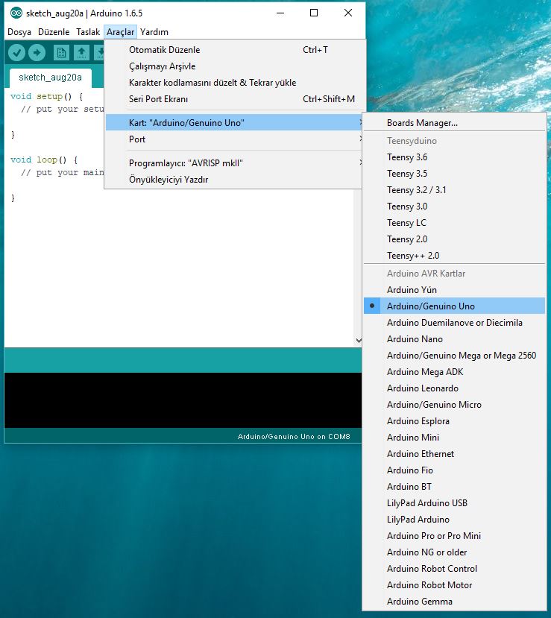This screenshot has width=551, height=618.
Task: Choose Otomatik Düzenle menu entry
Action: click(x=233, y=50)
